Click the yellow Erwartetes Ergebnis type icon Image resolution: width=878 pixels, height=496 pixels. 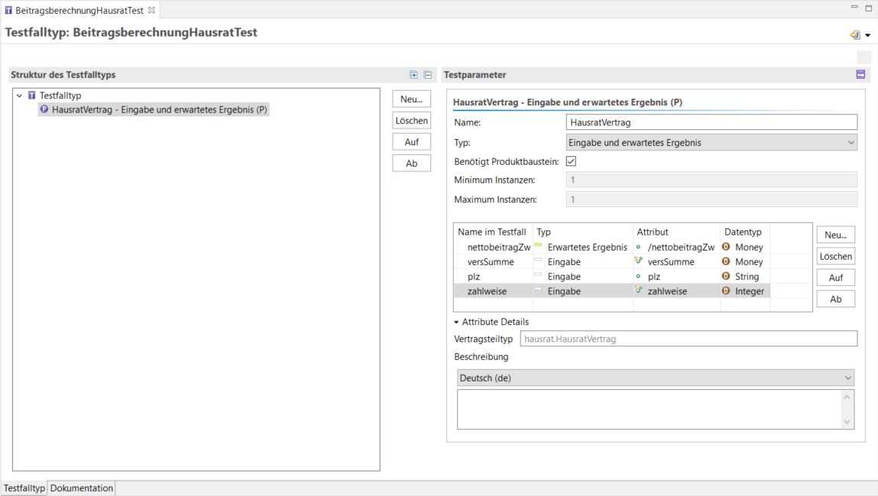click(x=538, y=246)
